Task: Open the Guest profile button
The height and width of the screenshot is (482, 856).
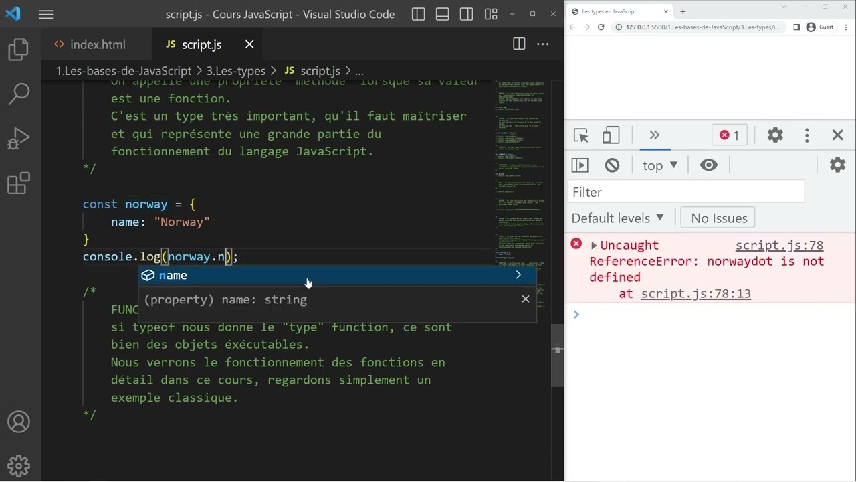Action: tap(821, 27)
